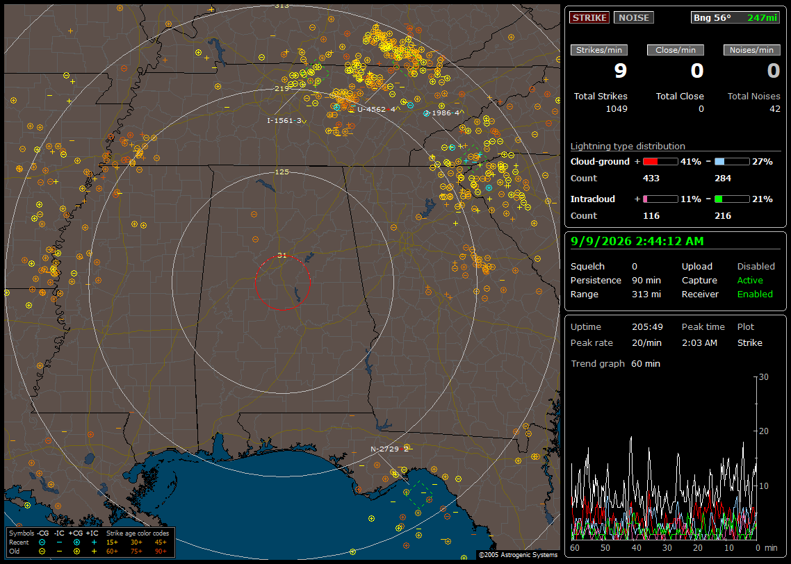Select the Strikes/min counter button
This screenshot has width=791, height=564.
click(x=598, y=50)
